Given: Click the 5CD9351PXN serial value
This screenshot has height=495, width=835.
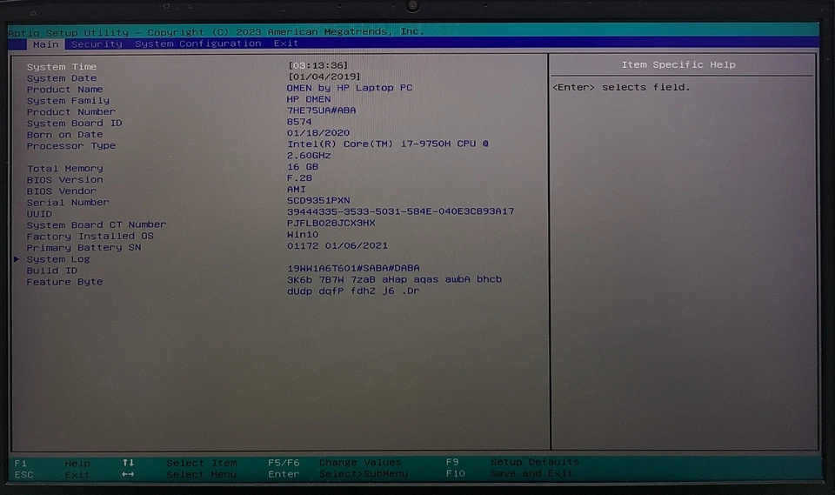Looking at the screenshot, I should tap(318, 200).
